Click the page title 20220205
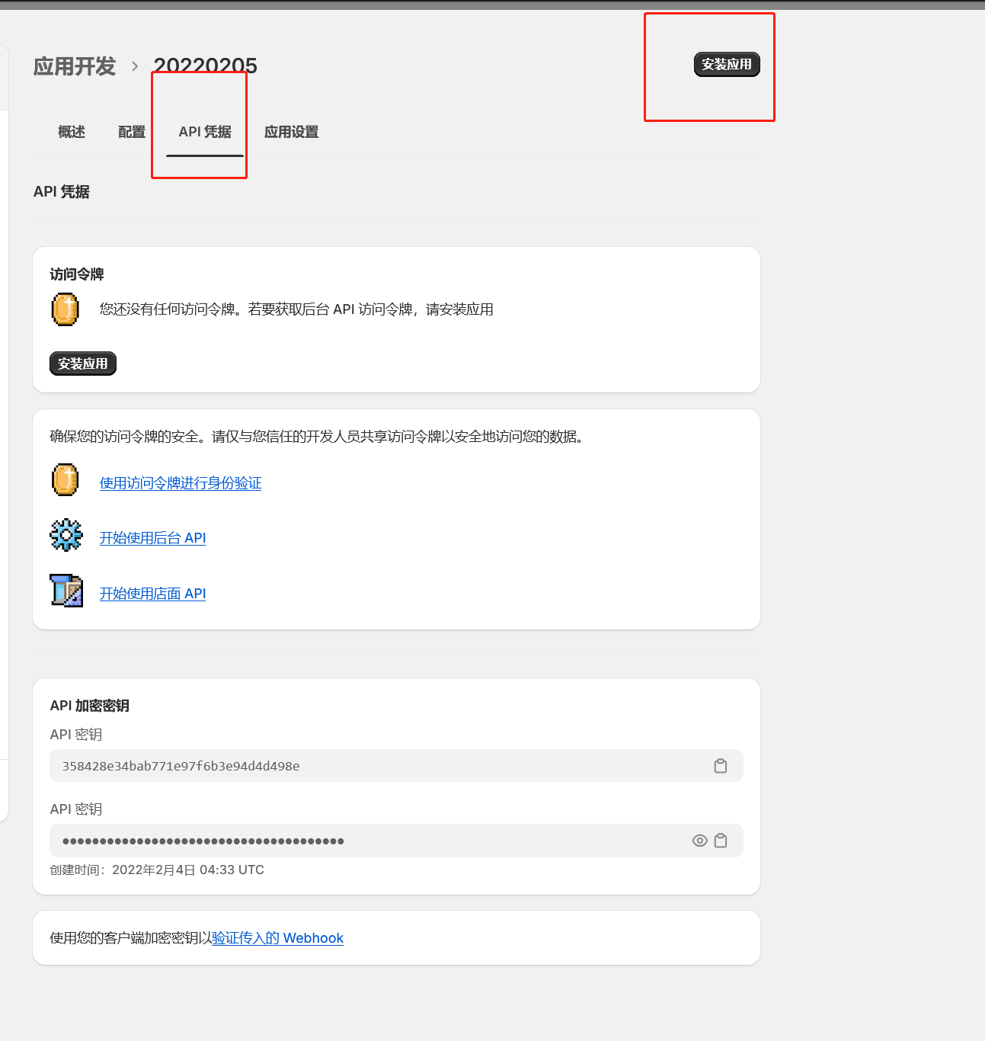Screen dimensions: 985x1041 206,66
